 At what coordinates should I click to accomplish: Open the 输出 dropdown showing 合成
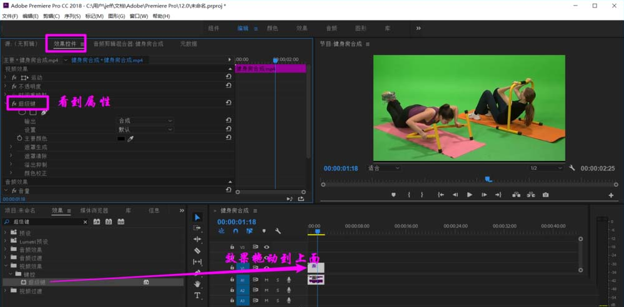[145, 120]
